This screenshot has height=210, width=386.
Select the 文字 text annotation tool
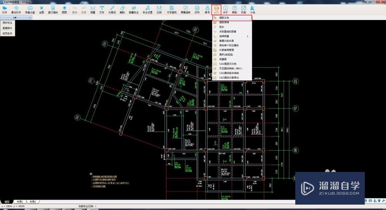[x=102, y=10]
